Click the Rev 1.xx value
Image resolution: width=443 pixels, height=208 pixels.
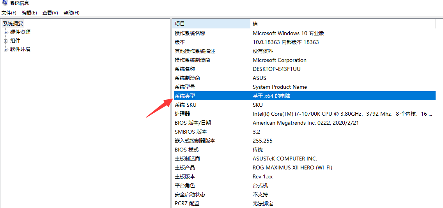coord(263,177)
